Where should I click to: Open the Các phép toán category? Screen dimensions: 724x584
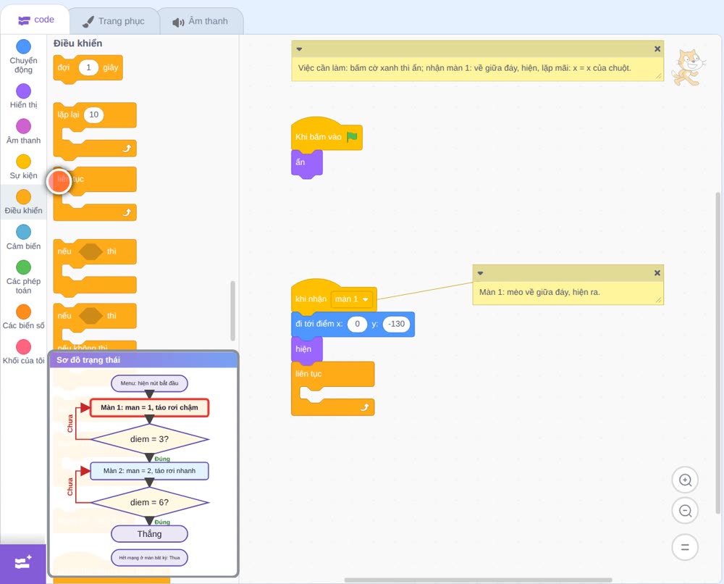coord(23,278)
